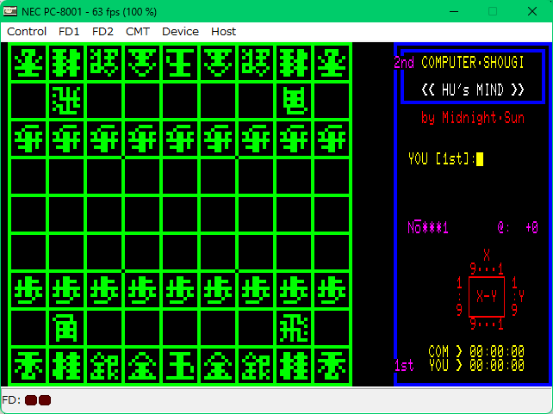
Task: Click the red 'X-Y' coordinate box
Action: 487,297
